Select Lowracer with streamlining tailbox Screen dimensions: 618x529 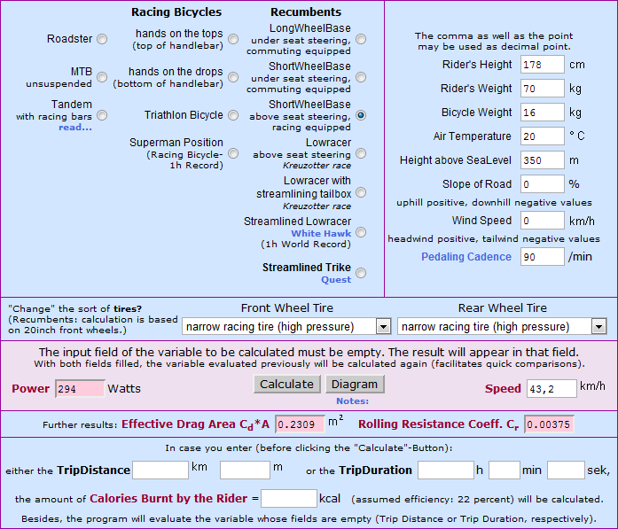[x=361, y=192]
